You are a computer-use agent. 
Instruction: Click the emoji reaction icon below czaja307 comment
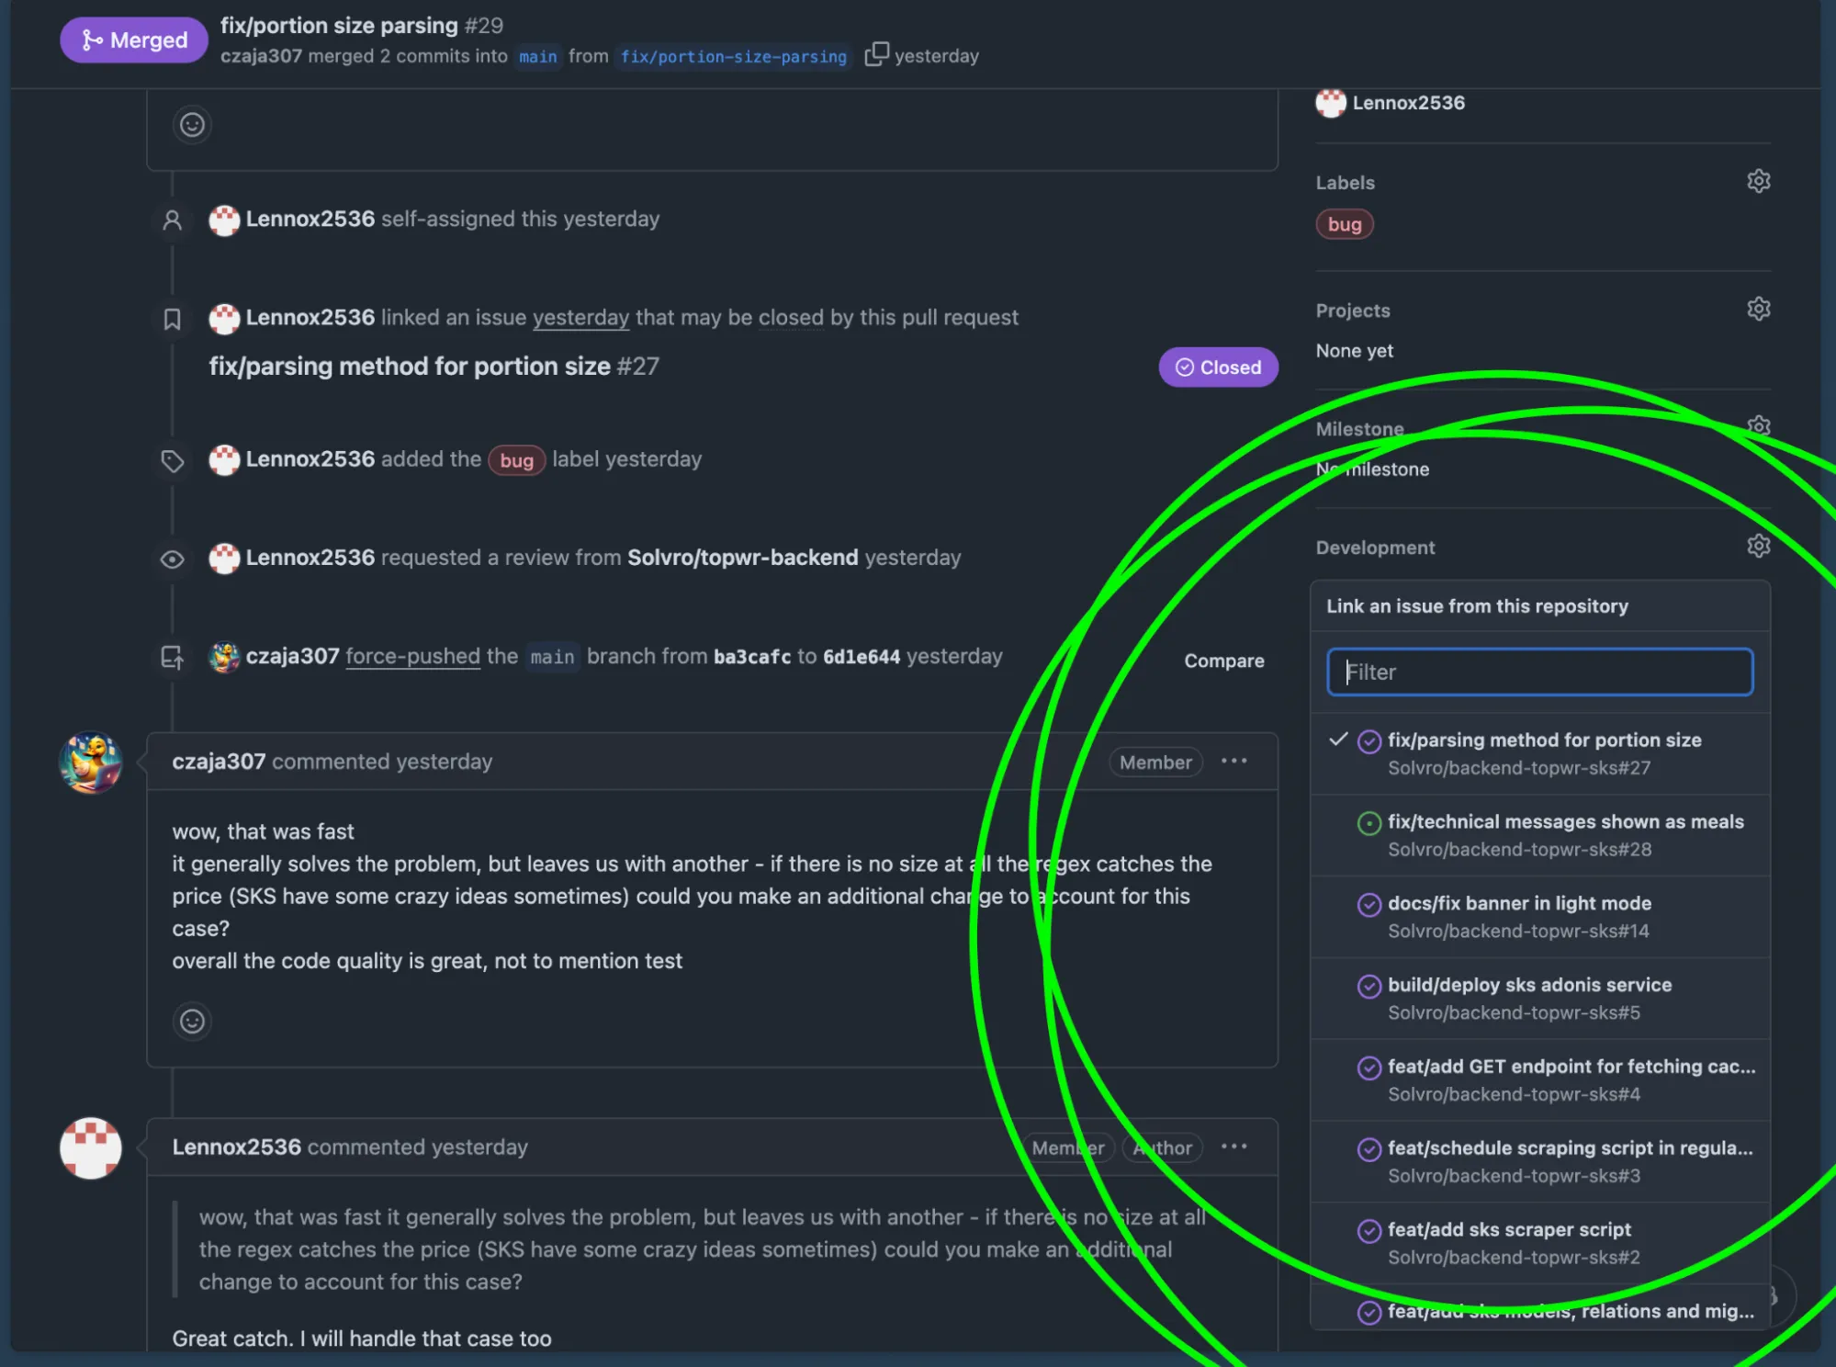[x=192, y=1020]
